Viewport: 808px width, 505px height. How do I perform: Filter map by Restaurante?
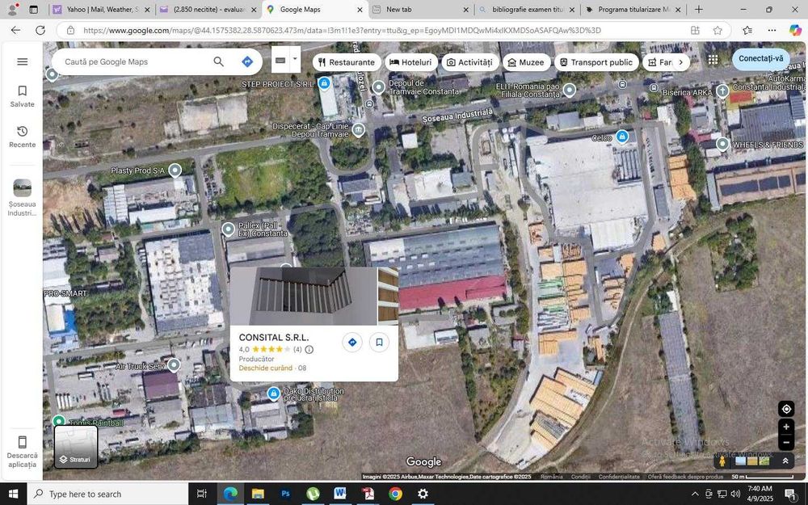click(x=347, y=62)
